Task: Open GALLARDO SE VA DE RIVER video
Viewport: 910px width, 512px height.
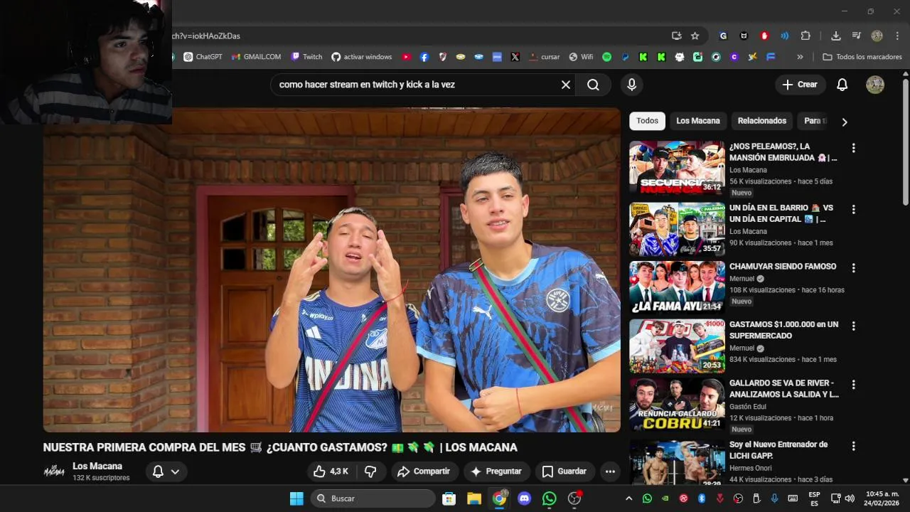Action: pyautogui.click(x=784, y=388)
